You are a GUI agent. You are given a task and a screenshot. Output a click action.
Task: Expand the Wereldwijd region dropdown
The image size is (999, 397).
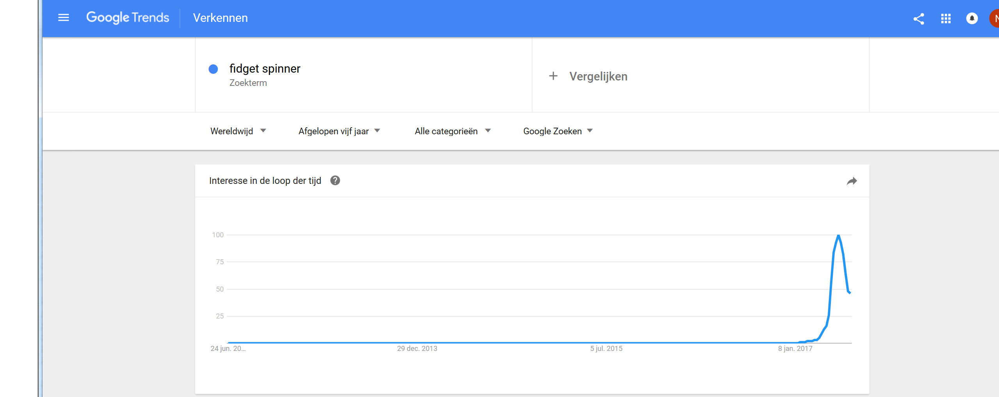tap(238, 131)
